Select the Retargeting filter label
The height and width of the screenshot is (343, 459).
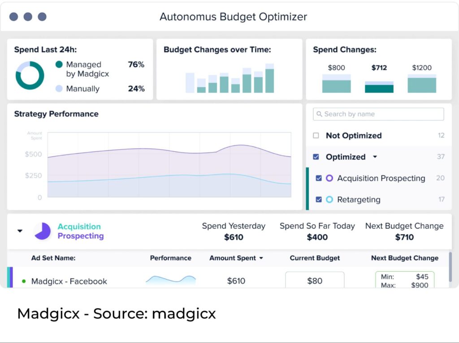click(359, 199)
